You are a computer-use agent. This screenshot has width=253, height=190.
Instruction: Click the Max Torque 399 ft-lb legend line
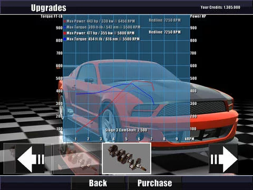coord(103,27)
